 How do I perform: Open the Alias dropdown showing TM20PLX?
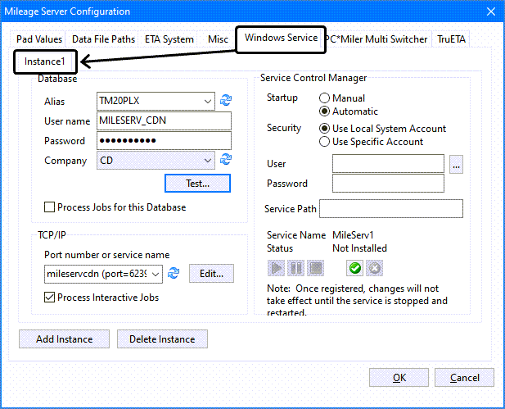click(208, 102)
